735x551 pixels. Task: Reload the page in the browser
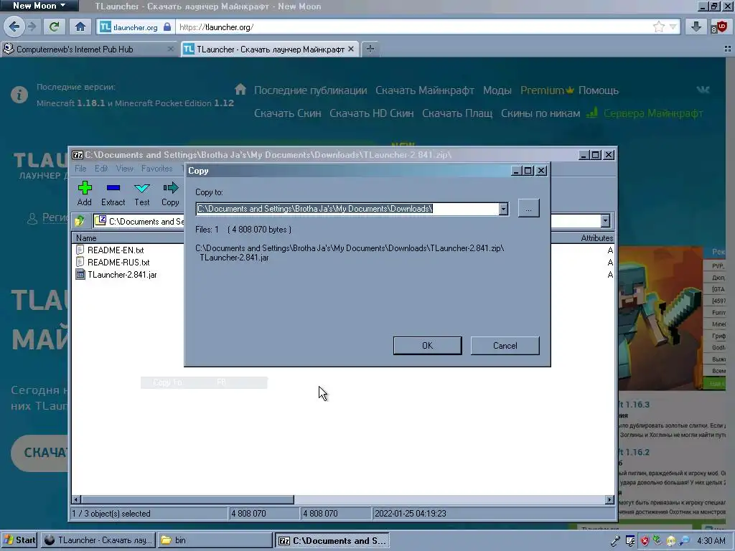[x=54, y=27]
